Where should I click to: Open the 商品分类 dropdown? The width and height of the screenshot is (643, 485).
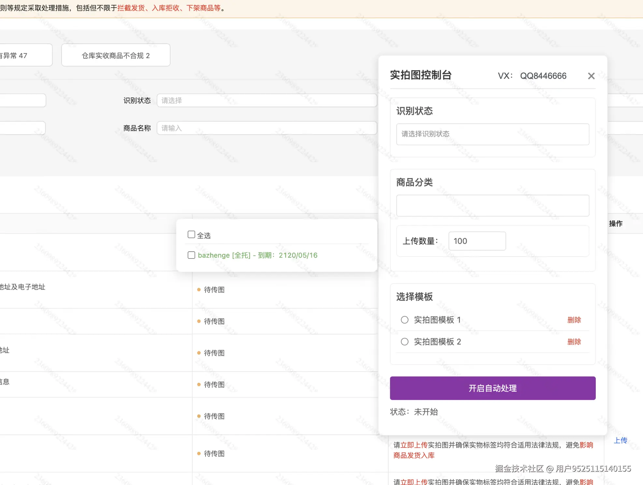point(492,205)
